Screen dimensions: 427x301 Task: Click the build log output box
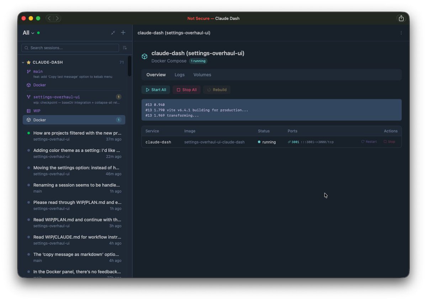(272, 110)
